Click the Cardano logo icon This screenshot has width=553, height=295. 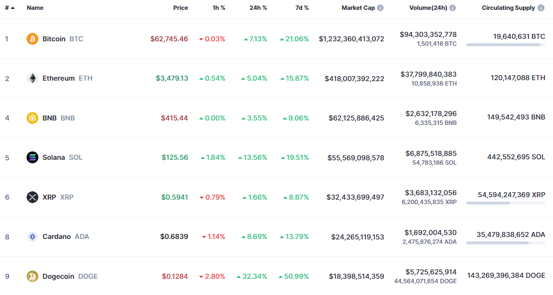pos(32,236)
